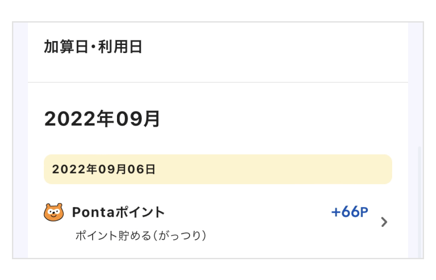Screen dimensions: 436x280
Task: Select the ポイント貯める(がっつり) description text
Action: pyautogui.click(x=141, y=236)
